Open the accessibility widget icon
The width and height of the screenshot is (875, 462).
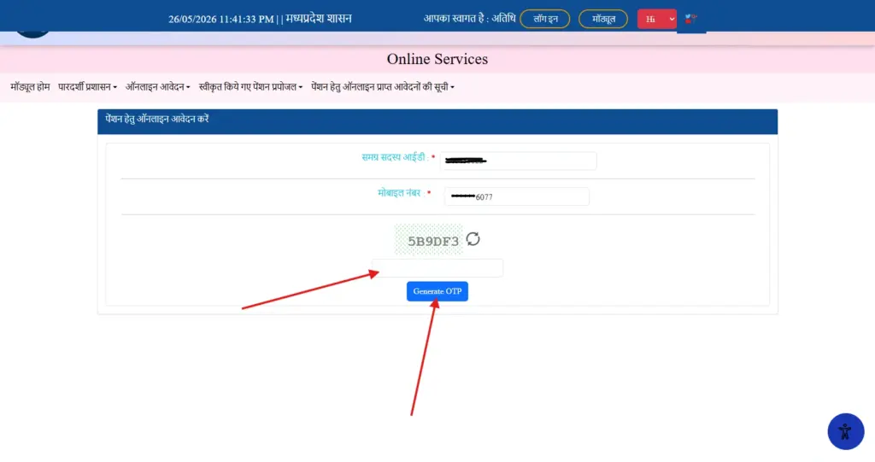[x=845, y=431]
